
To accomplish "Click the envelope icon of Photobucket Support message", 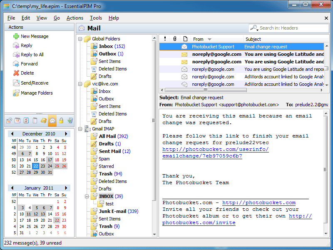I will point(184,47).
